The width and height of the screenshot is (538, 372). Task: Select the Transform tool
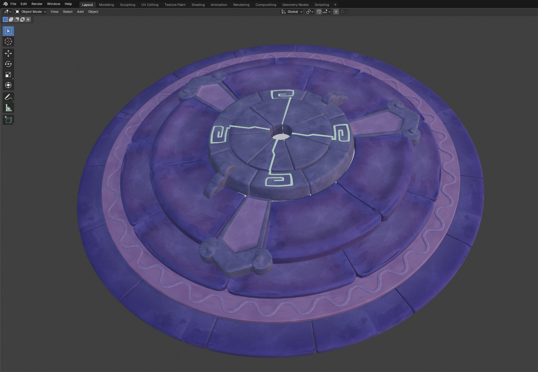pyautogui.click(x=8, y=85)
